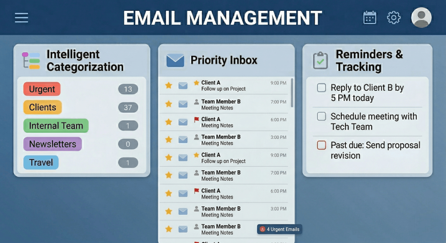Click the Travel category tag
This screenshot has width=446, height=243.
[x=41, y=163]
